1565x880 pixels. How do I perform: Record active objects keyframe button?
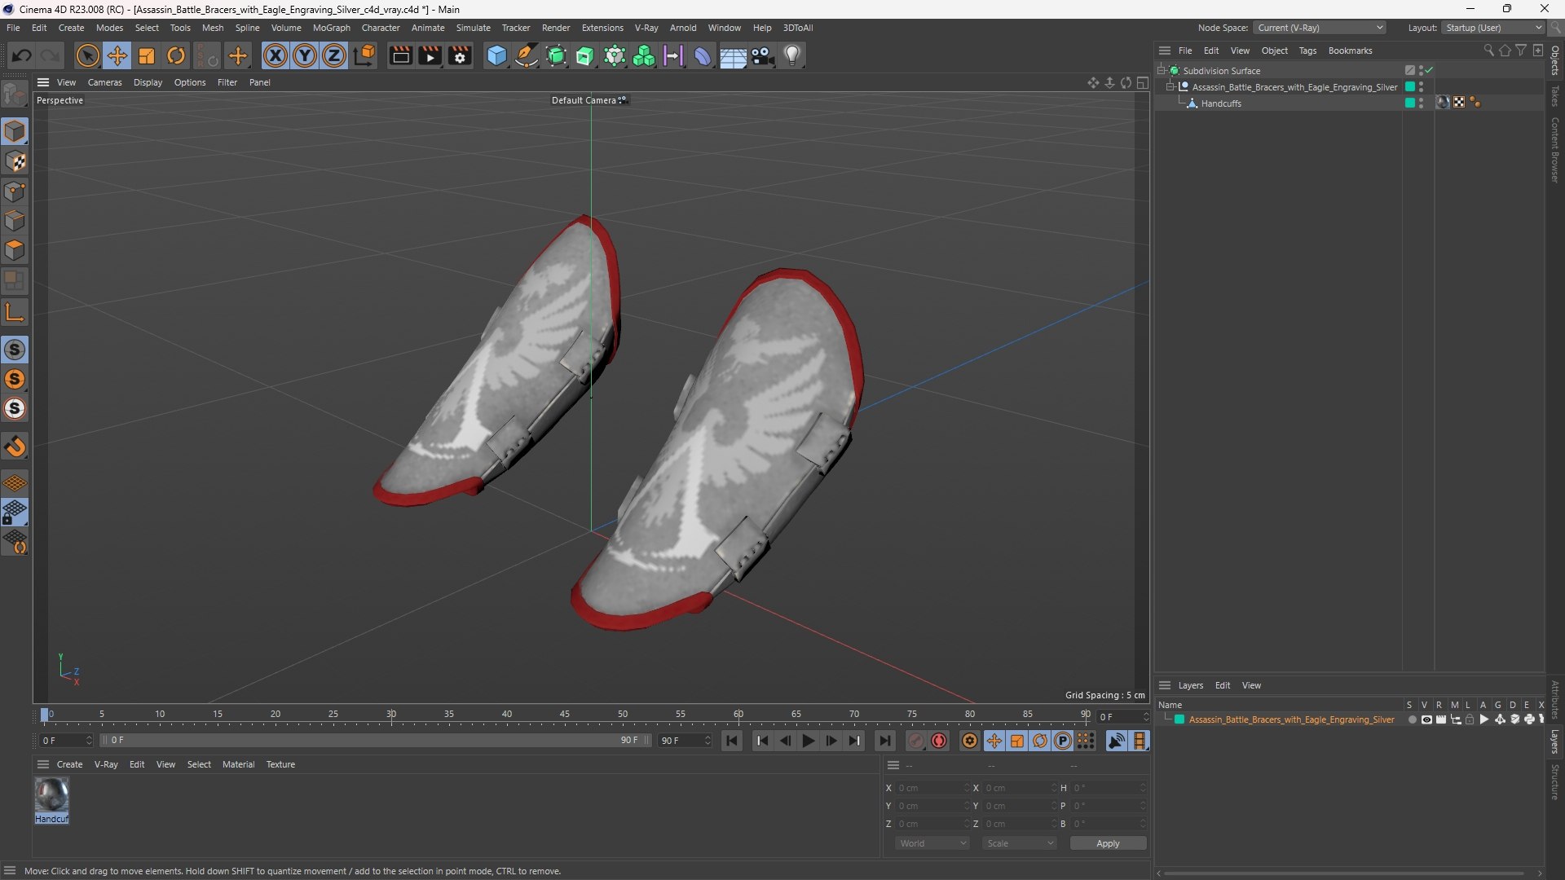click(x=916, y=741)
